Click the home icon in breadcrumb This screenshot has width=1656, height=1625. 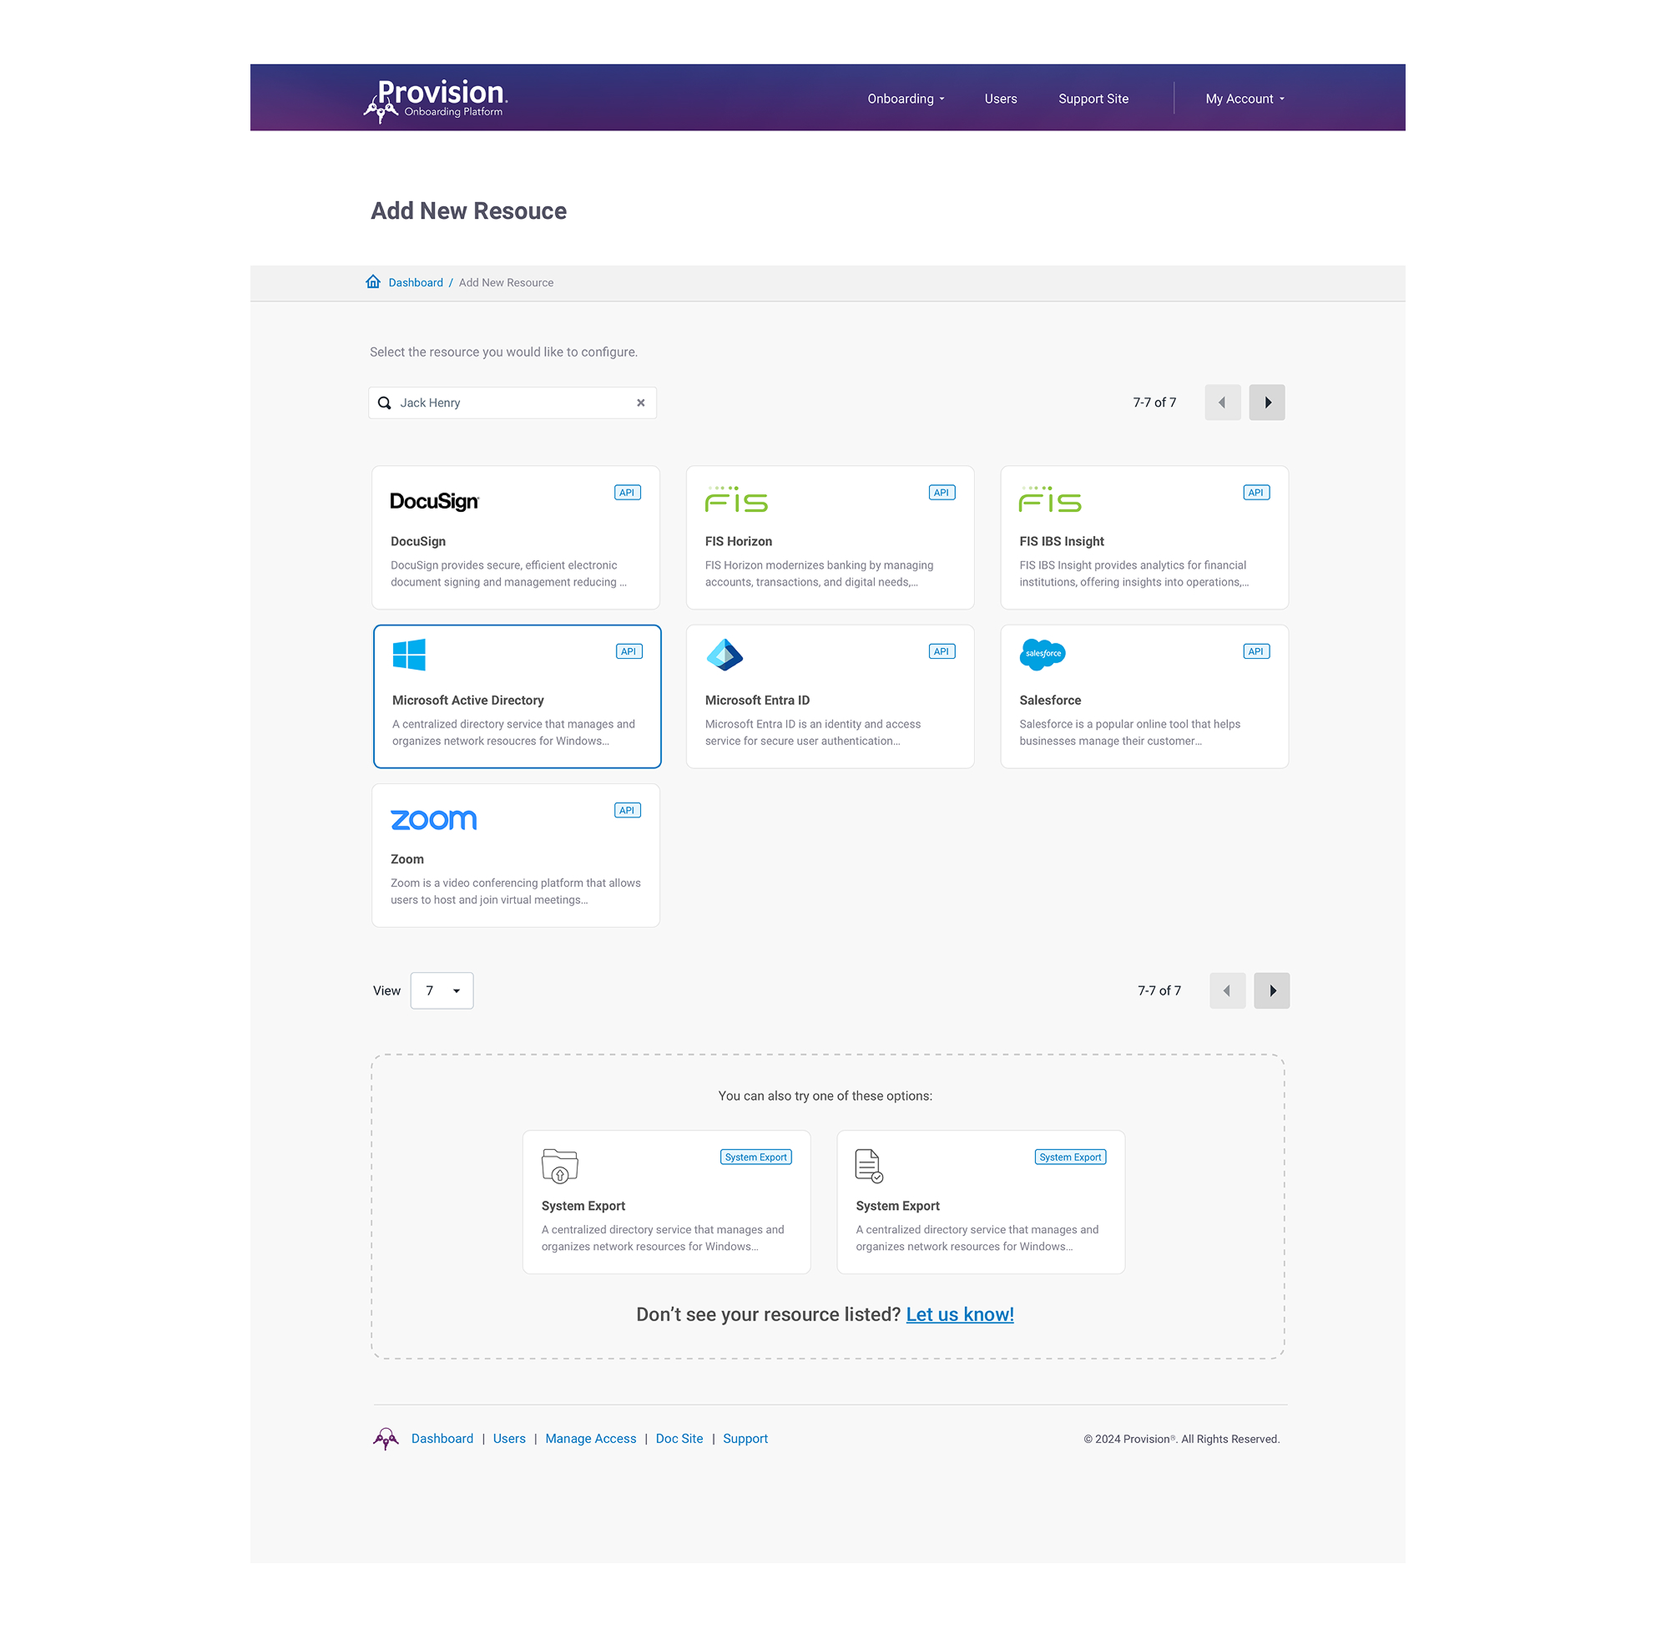point(373,281)
